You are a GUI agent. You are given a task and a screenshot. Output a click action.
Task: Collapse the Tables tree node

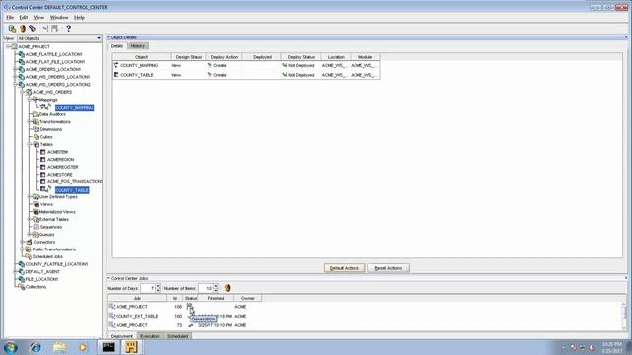[30, 144]
